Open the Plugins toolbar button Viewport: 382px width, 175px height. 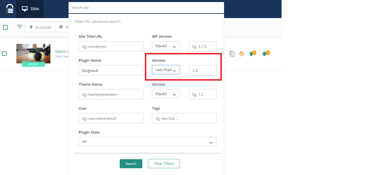click(40, 27)
